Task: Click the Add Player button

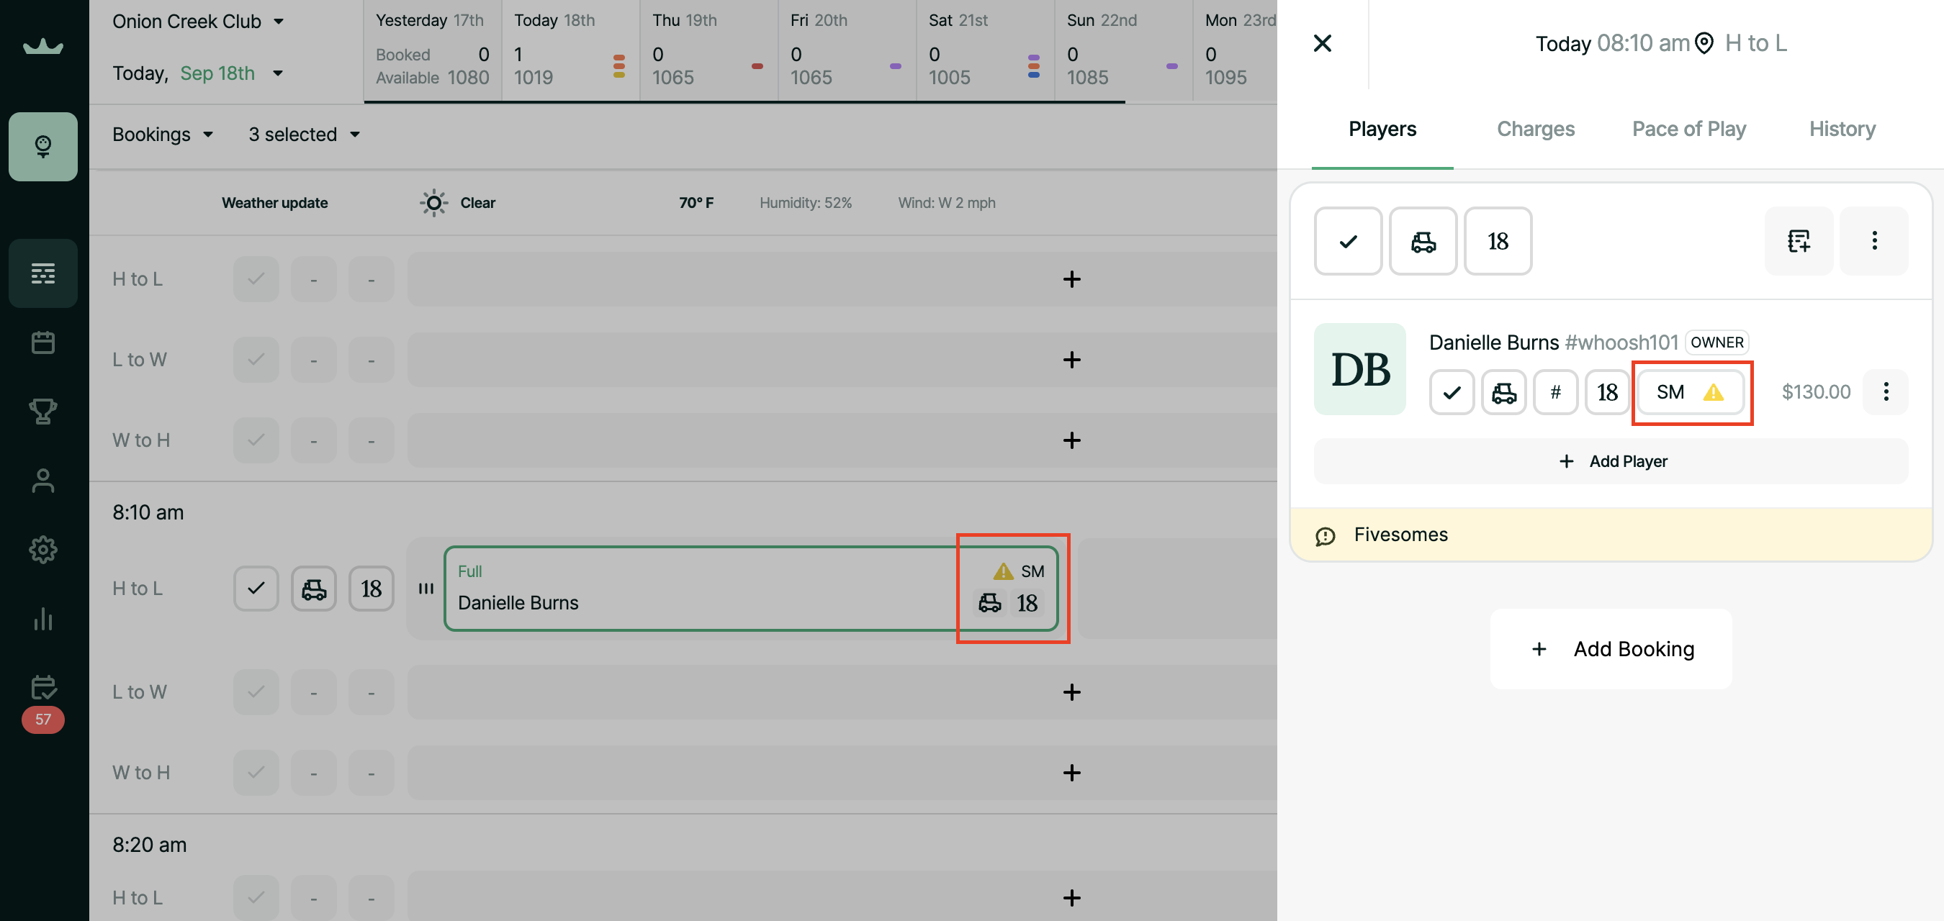Action: (1611, 461)
